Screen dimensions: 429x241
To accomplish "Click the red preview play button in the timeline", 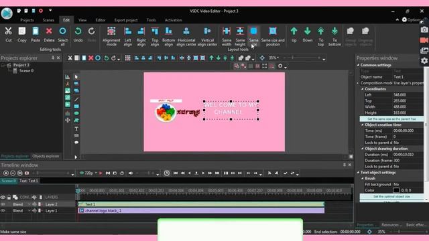I will [101, 173].
